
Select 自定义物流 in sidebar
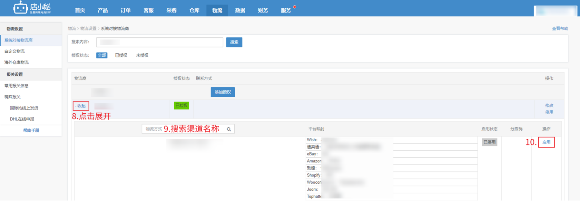[15, 51]
